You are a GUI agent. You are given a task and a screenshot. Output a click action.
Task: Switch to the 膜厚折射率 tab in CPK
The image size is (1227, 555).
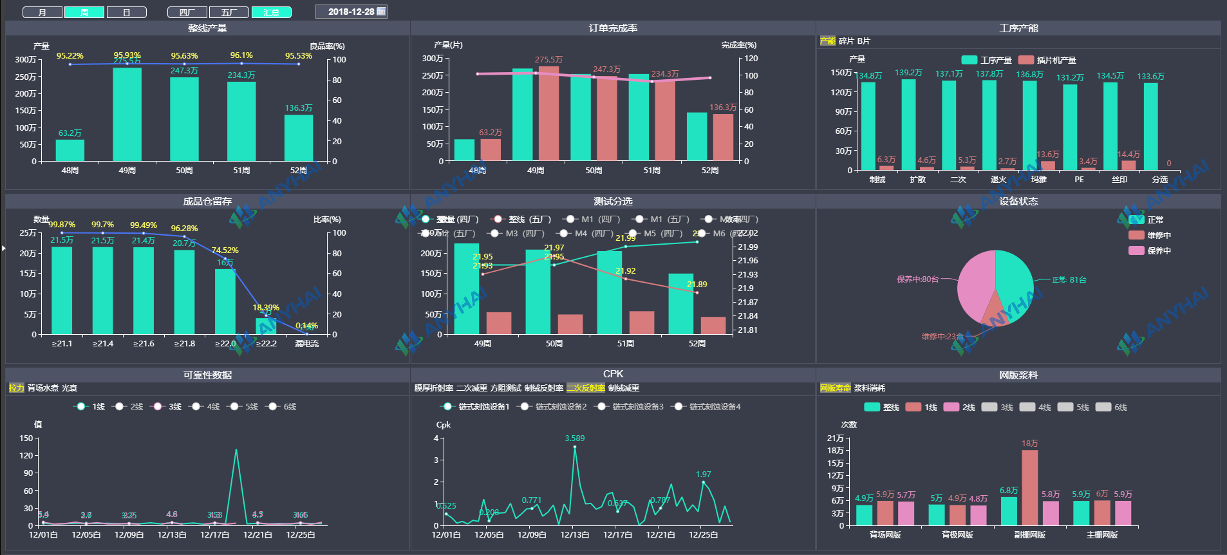(x=434, y=388)
